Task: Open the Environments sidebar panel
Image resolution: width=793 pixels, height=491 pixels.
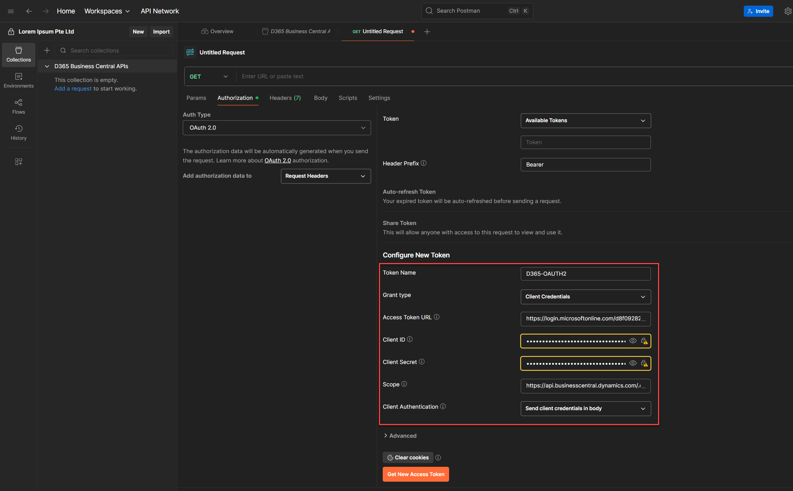Action: point(19,80)
